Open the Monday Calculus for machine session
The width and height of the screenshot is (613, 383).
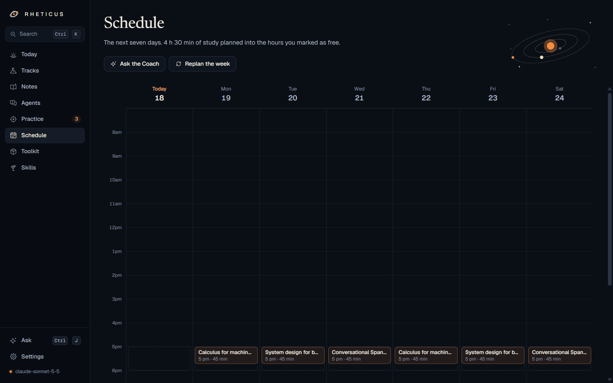(226, 355)
